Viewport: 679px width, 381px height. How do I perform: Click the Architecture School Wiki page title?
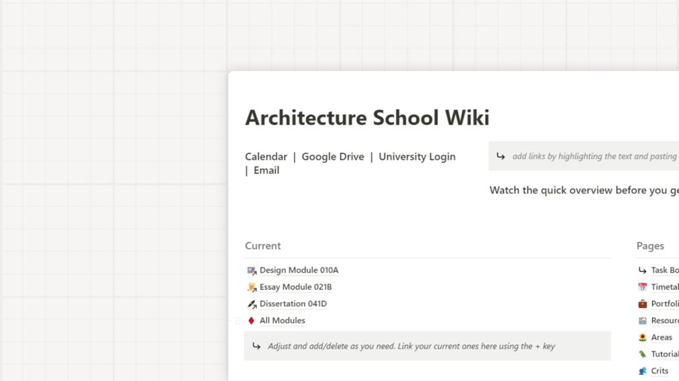pos(367,117)
